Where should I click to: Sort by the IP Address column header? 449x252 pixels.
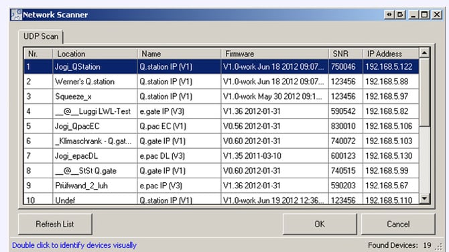(x=391, y=54)
